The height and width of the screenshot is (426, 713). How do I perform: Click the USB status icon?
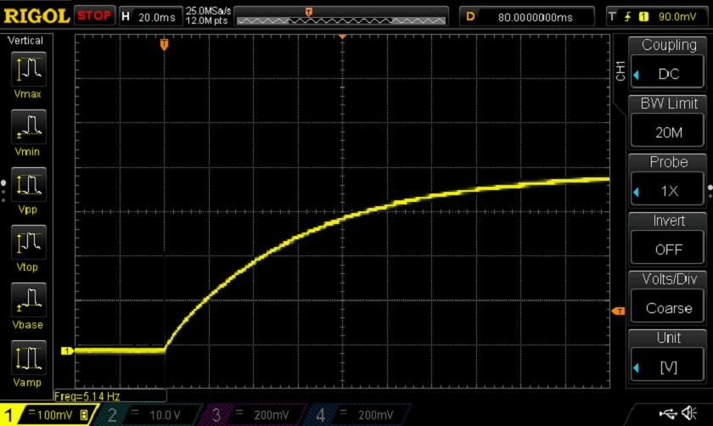tap(668, 412)
